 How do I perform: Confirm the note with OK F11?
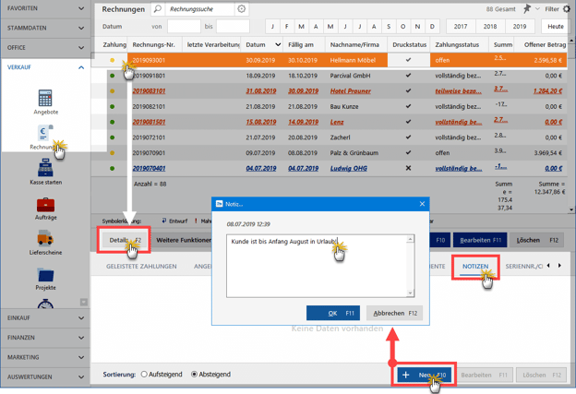332,313
